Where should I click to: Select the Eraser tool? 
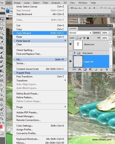coord(2,66)
